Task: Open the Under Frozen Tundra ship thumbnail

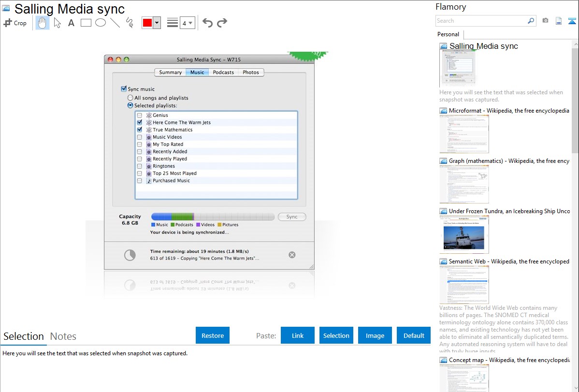Action: (x=464, y=234)
